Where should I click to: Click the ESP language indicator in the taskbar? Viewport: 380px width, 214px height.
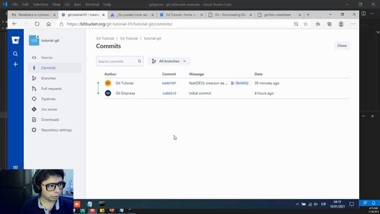point(324,204)
